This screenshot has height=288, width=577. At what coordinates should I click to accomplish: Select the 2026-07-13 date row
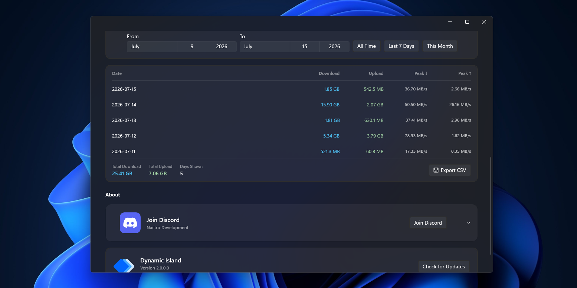(x=292, y=120)
